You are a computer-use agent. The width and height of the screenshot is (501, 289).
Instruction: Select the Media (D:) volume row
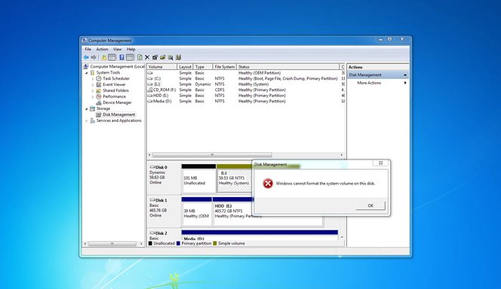point(246,102)
